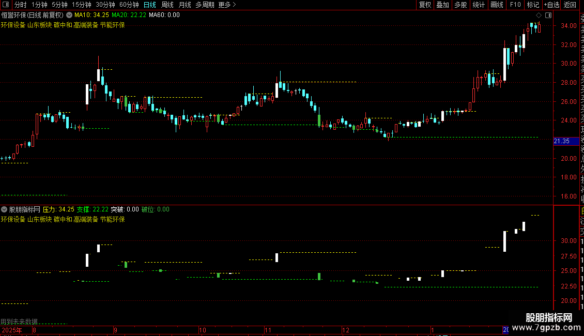This screenshot has height=336, width=584.
Task: Expand the 更多 periods chevron
Action: 234,5
